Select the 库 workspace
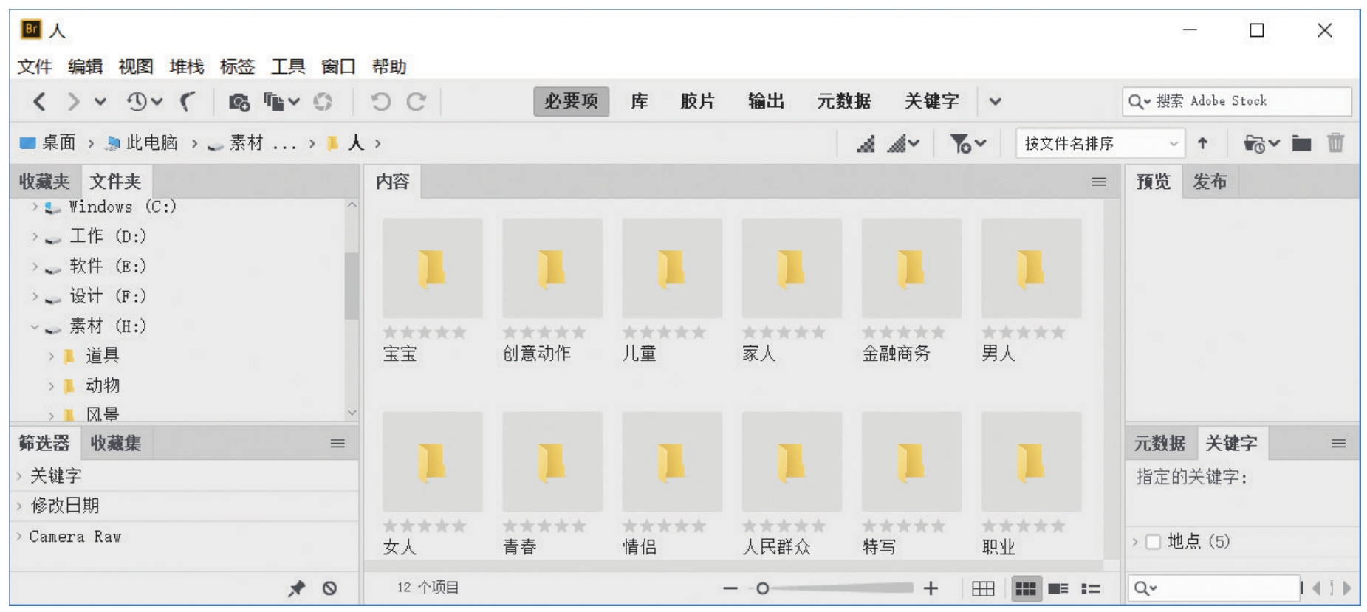This screenshot has height=612, width=1367. coord(639,101)
